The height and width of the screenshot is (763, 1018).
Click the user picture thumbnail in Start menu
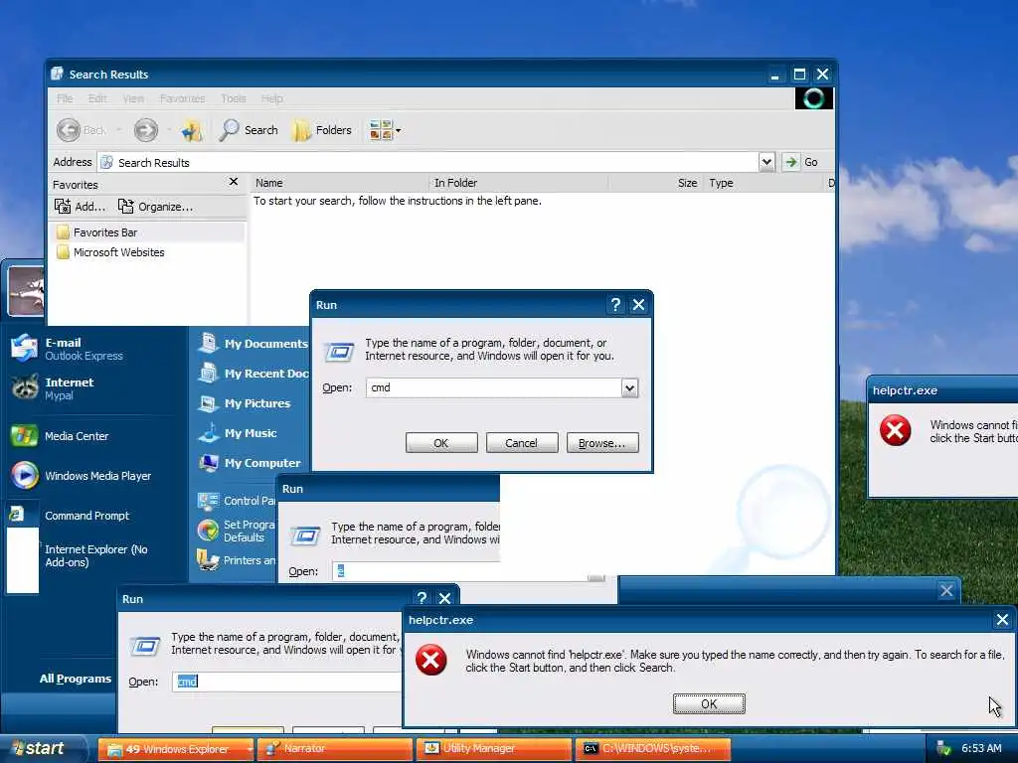coord(26,291)
